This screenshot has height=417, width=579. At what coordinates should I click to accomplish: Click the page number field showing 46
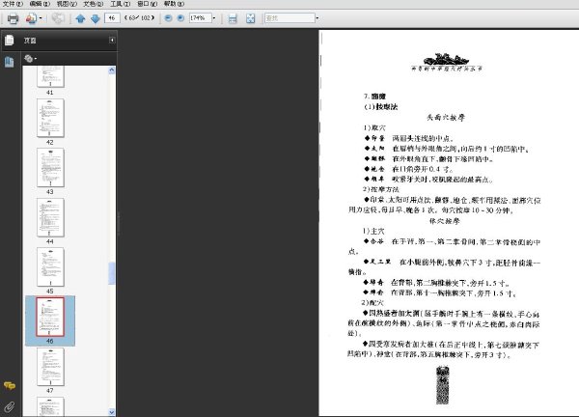112,17
